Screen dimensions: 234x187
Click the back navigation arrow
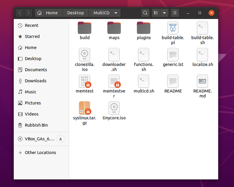pos(20,13)
